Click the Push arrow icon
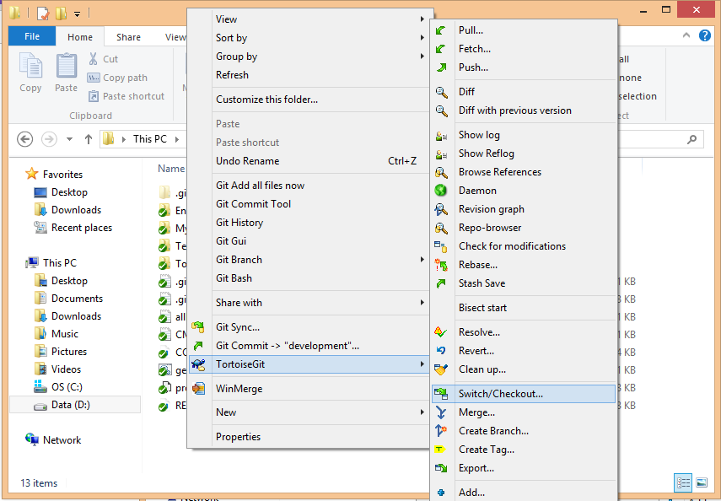 tap(441, 67)
